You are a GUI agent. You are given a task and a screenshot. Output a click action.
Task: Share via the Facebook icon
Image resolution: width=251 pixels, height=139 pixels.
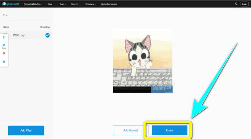point(4,38)
